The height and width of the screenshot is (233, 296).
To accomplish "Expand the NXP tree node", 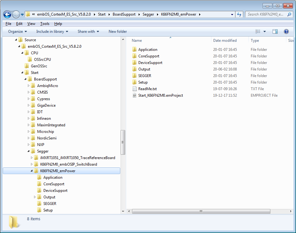I will (28, 144).
